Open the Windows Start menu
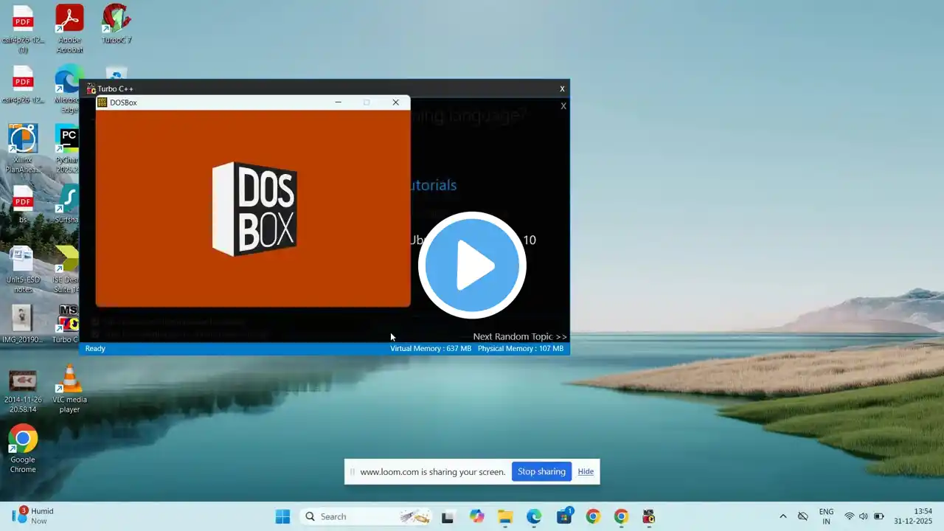The width and height of the screenshot is (944, 531). 282,516
